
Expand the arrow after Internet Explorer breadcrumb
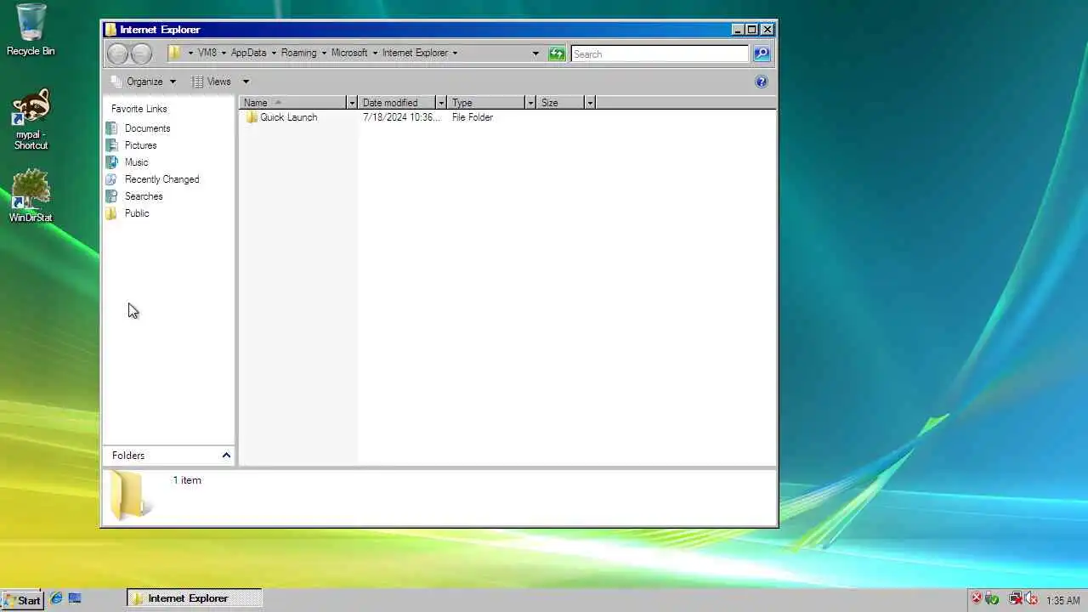click(455, 53)
